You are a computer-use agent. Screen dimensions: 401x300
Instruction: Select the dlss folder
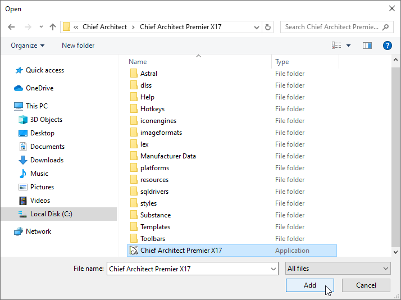coord(232,85)
